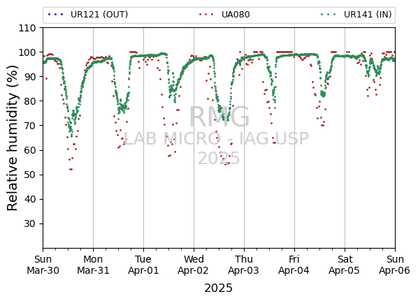Click the 110 y-axis tick label
This screenshot has height=301, width=418.
pos(27,28)
